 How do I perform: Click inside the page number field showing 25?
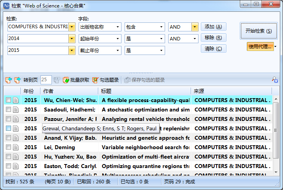tap(46, 80)
